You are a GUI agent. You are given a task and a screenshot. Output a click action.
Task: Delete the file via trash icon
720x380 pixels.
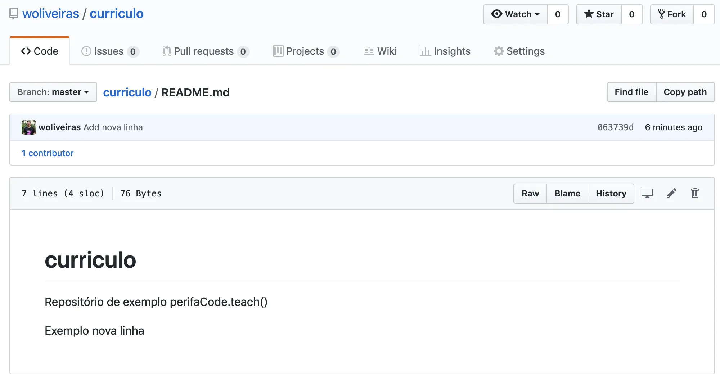(x=695, y=193)
